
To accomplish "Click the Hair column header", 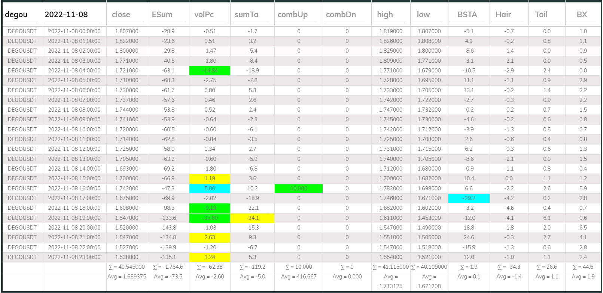I will pyautogui.click(x=503, y=15).
